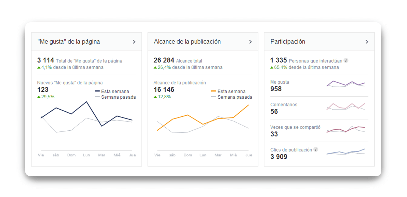This screenshot has width=407, height=197.
Task: Click Jue axis label in reach chart
Action: tap(249, 155)
